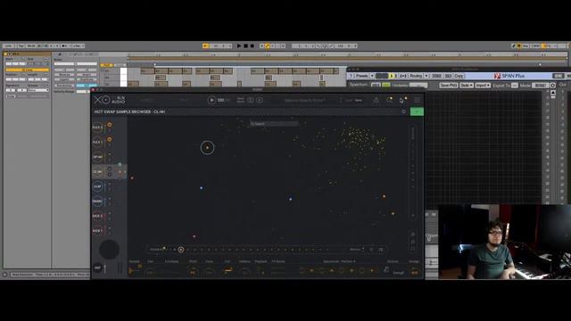571x321 pixels.
Task: Click the OUT button in XO
Action: point(97,267)
